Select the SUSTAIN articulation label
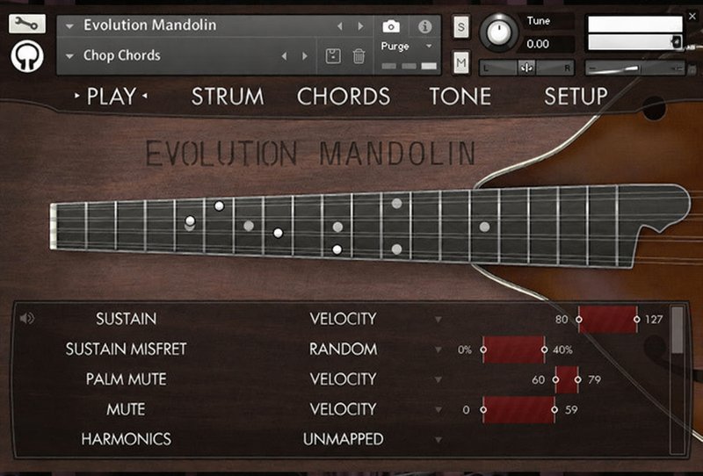The image size is (703, 476). point(126,319)
